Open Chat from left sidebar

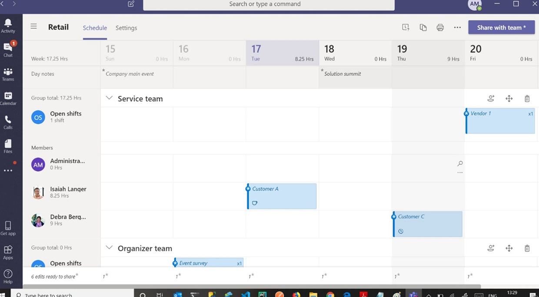click(8, 49)
